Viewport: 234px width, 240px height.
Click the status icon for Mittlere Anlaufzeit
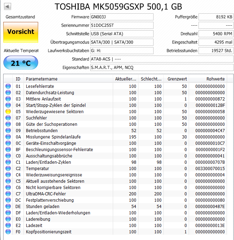tap(8, 99)
